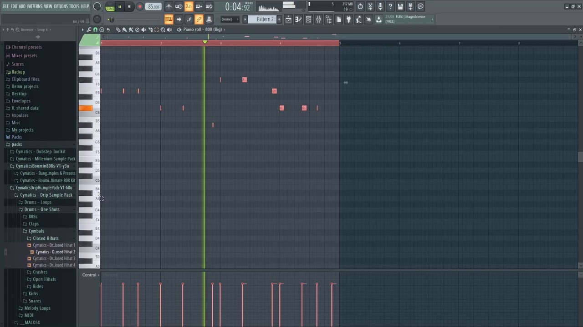Toggle the metronome

tap(169, 6)
